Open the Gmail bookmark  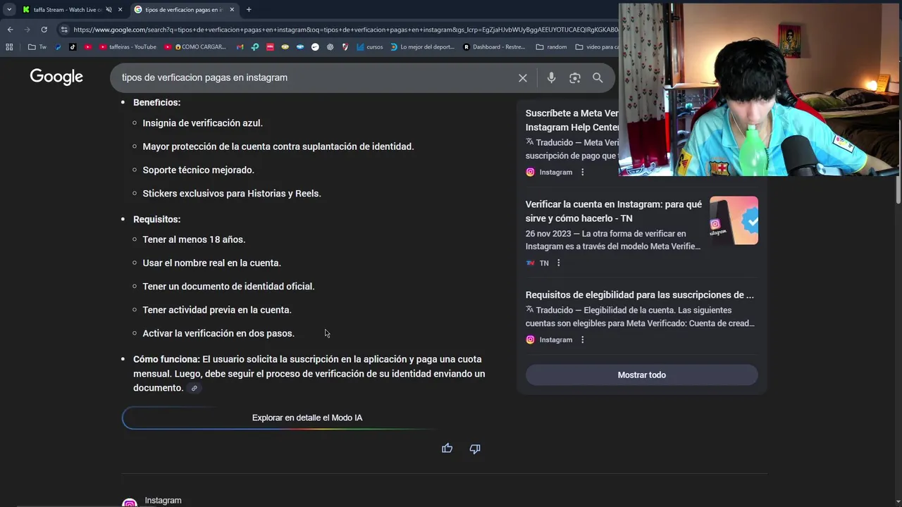(240, 47)
